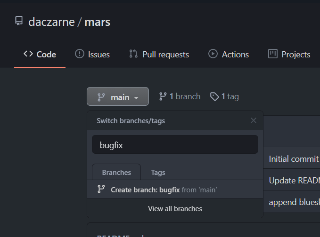Viewport: 320px width, 237px height.
Task: Go to the Pull requests tab
Action: coord(165,55)
